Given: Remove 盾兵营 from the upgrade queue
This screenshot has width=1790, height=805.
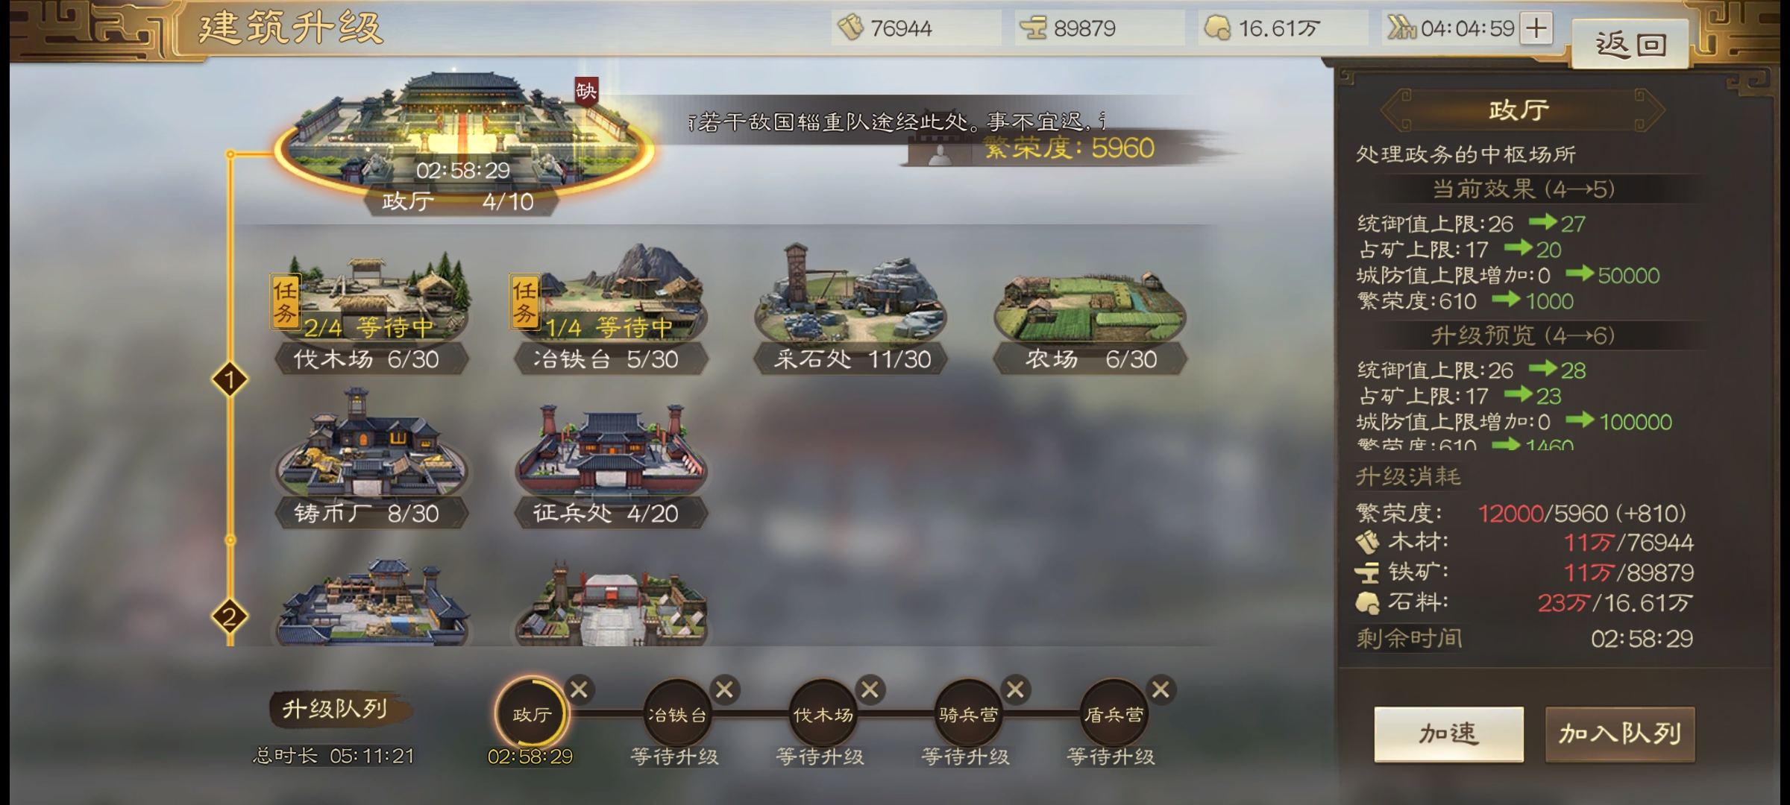Looking at the screenshot, I should pyautogui.click(x=1161, y=689).
